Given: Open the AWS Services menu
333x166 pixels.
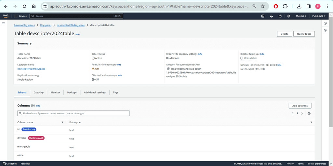Looking at the screenshot, I should [x=20, y=16].
